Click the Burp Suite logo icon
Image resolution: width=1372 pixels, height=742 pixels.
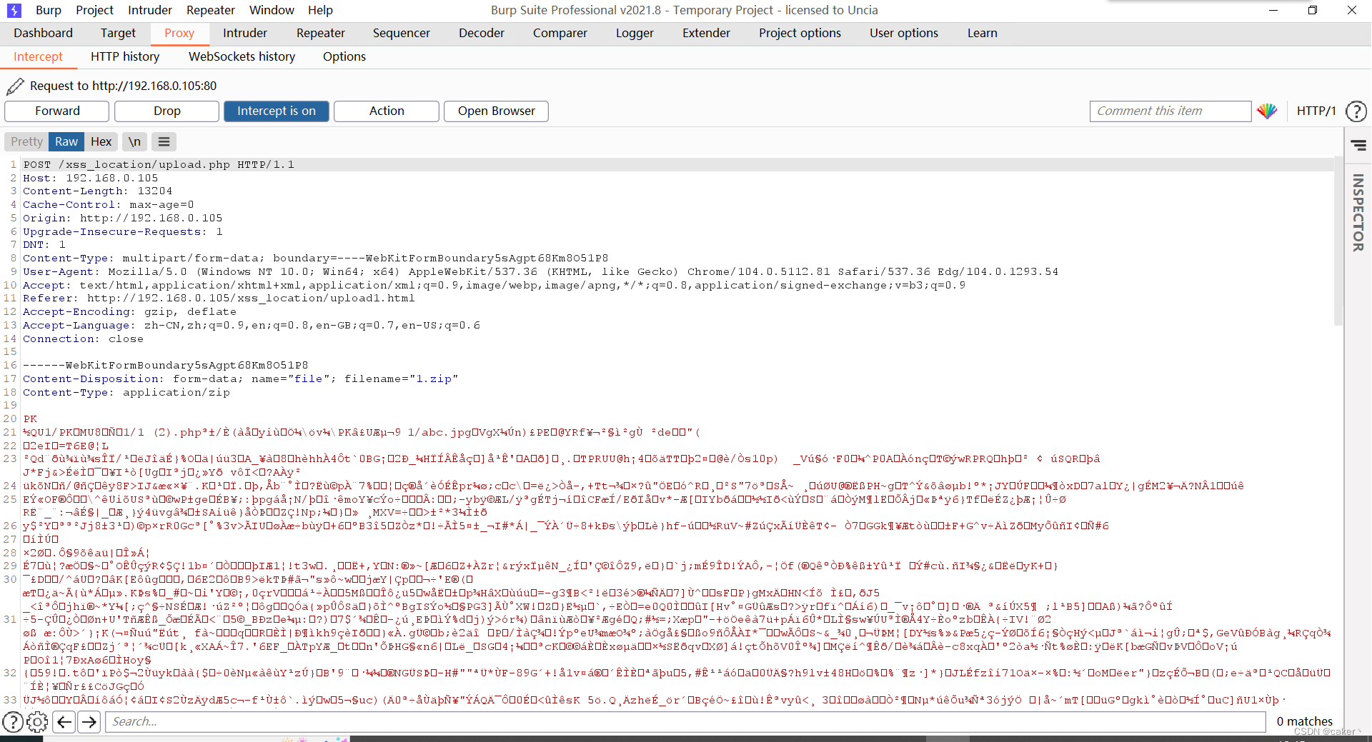click(14, 10)
